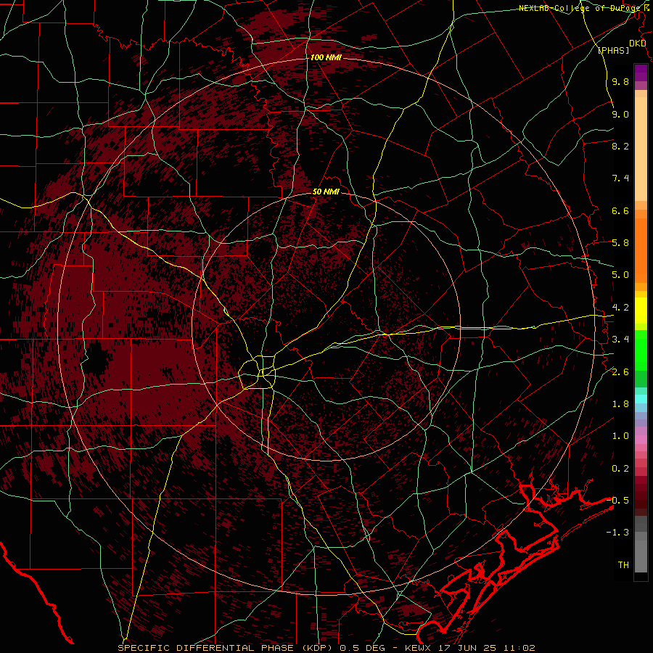This screenshot has width=653, height=653.
Task: Click the "100 NMI" range ring label
Action: 326,57
